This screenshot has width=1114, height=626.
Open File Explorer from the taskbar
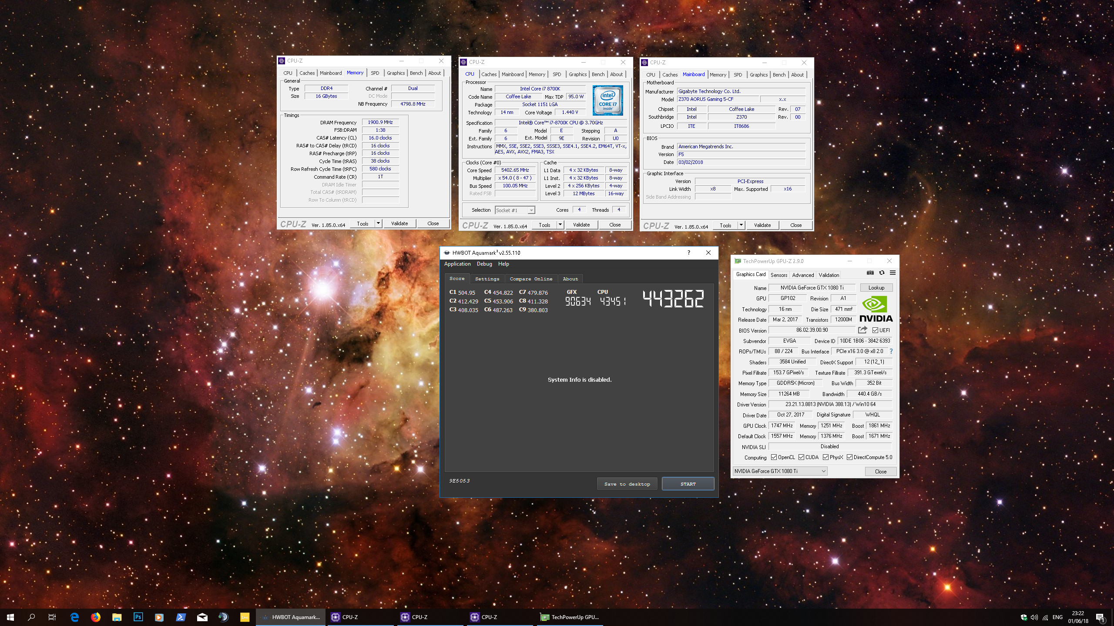point(117,617)
